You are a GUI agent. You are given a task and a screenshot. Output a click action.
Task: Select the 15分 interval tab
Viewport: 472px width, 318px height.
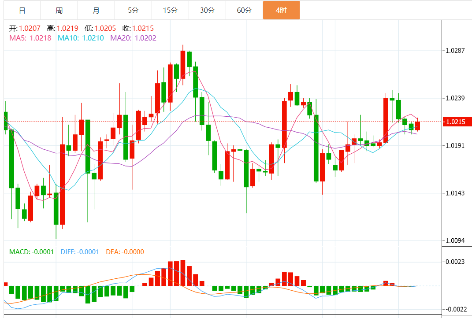coord(170,10)
